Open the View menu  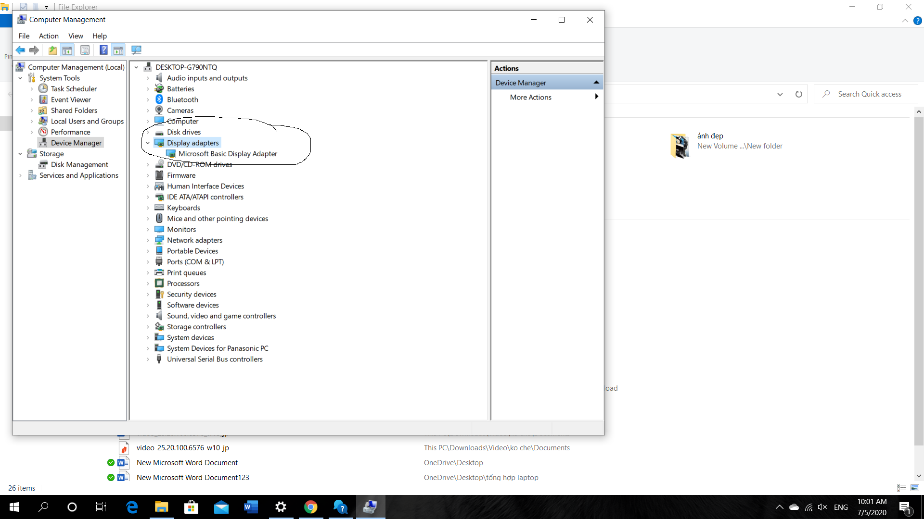coord(76,36)
